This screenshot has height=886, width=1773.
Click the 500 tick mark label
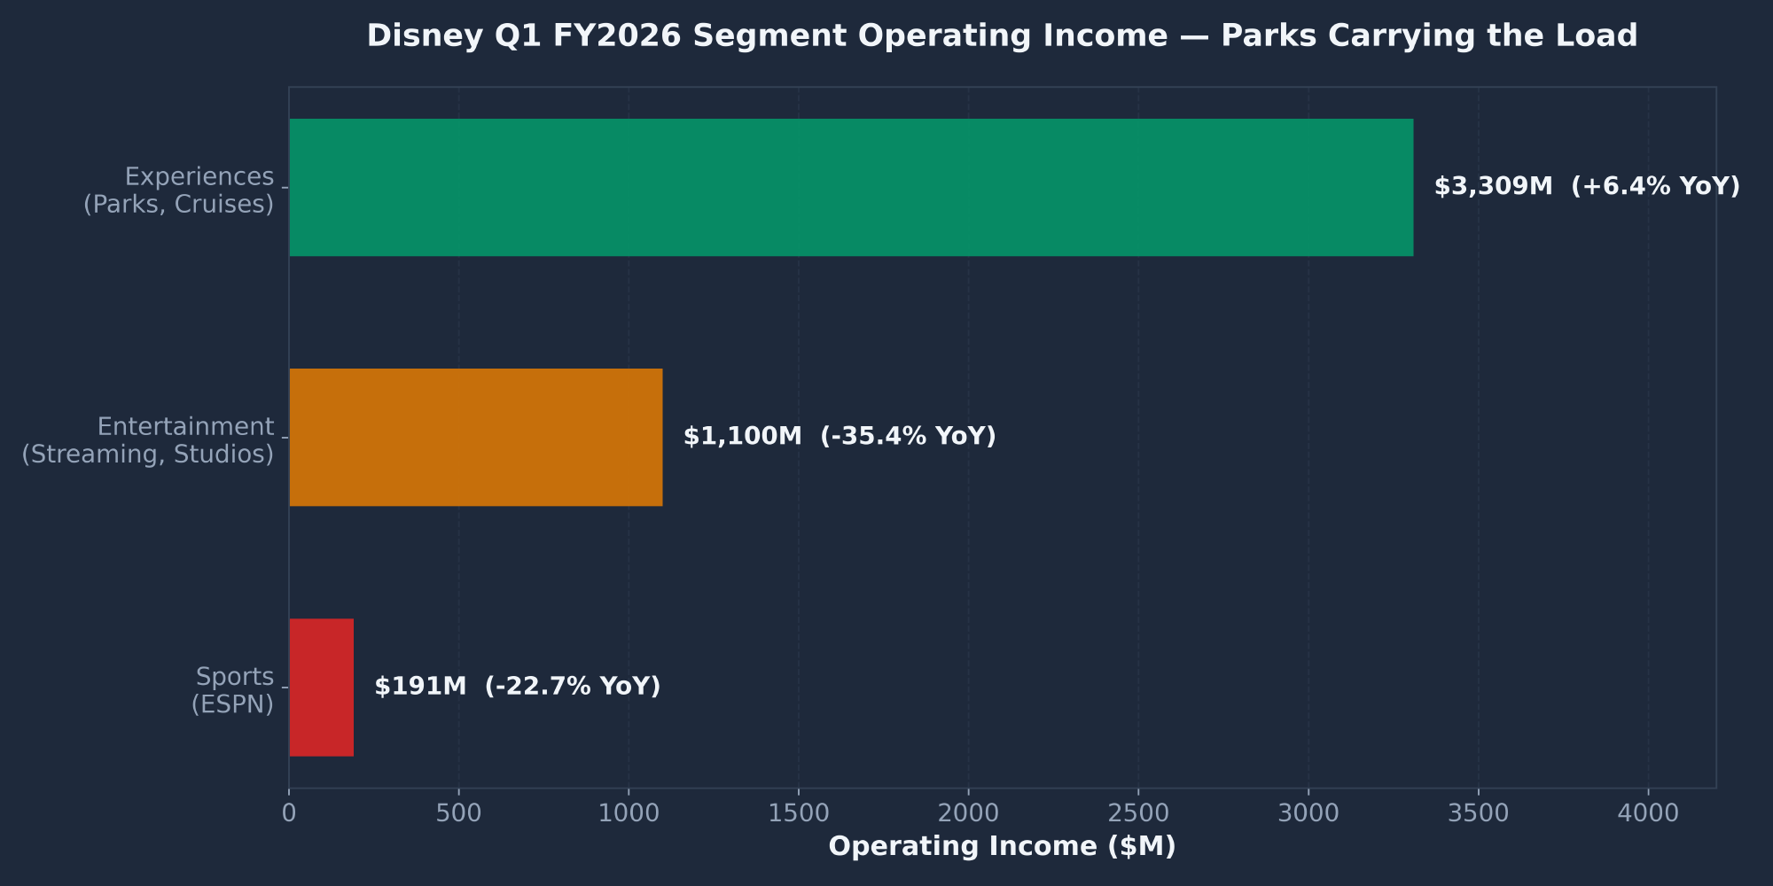point(458,809)
